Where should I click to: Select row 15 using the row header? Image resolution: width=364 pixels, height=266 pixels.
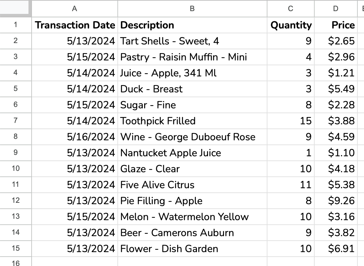pos(15,249)
